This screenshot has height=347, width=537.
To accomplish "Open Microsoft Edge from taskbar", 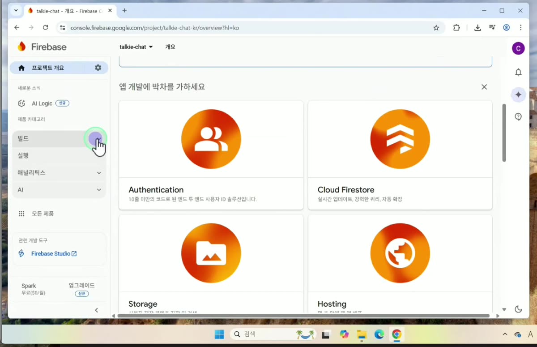I will point(379,334).
